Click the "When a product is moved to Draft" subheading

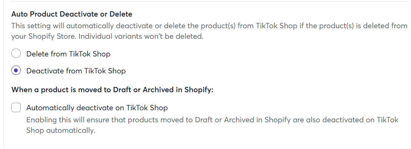(112, 90)
